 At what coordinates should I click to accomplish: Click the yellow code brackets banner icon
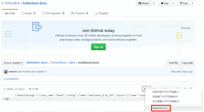pyautogui.click(x=179, y=35)
